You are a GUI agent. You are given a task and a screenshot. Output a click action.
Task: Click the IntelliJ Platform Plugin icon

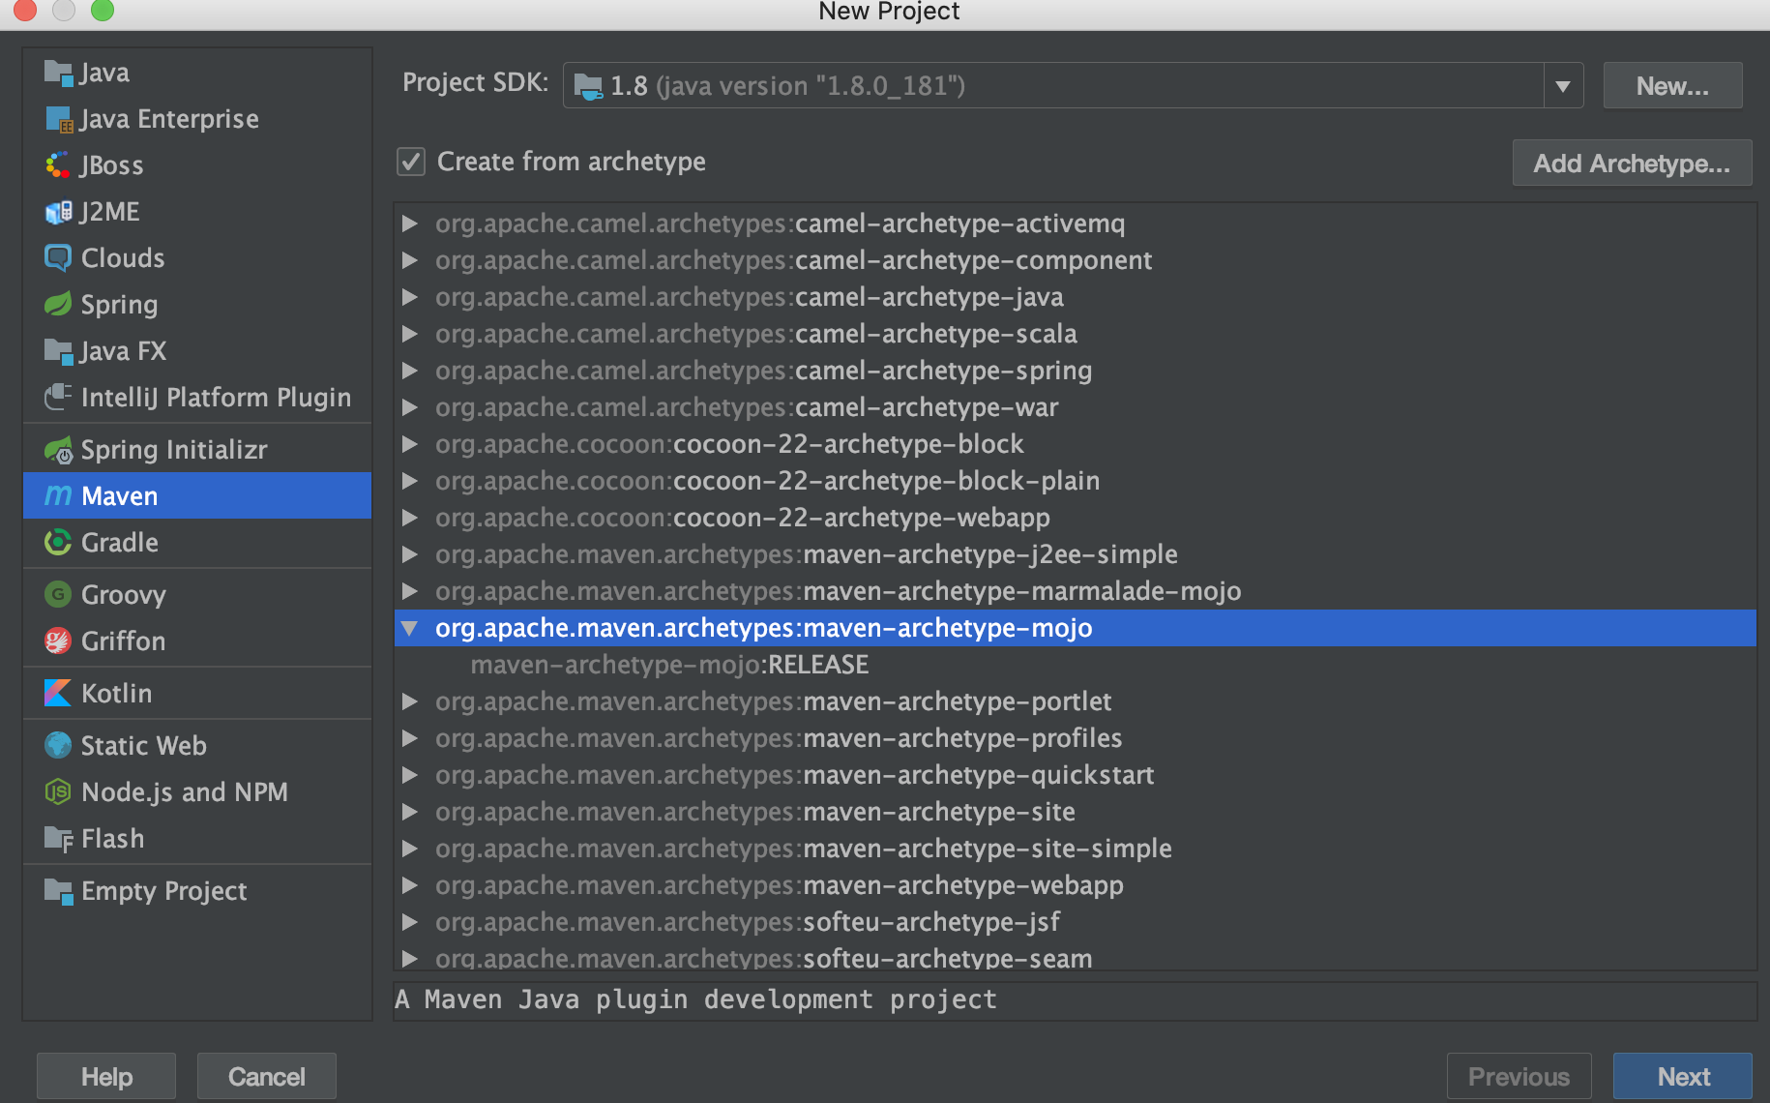[58, 398]
